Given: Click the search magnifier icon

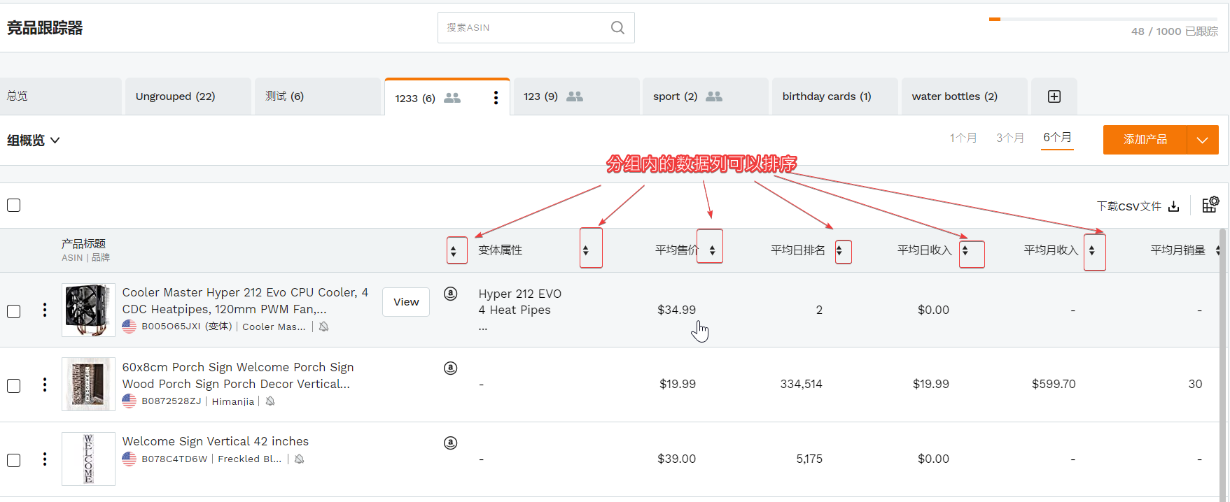Looking at the screenshot, I should [617, 28].
